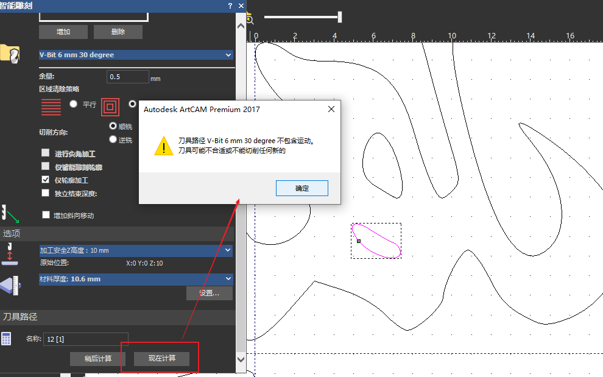Click the allowance 0.5 mm field
603x377 pixels.
(x=128, y=77)
